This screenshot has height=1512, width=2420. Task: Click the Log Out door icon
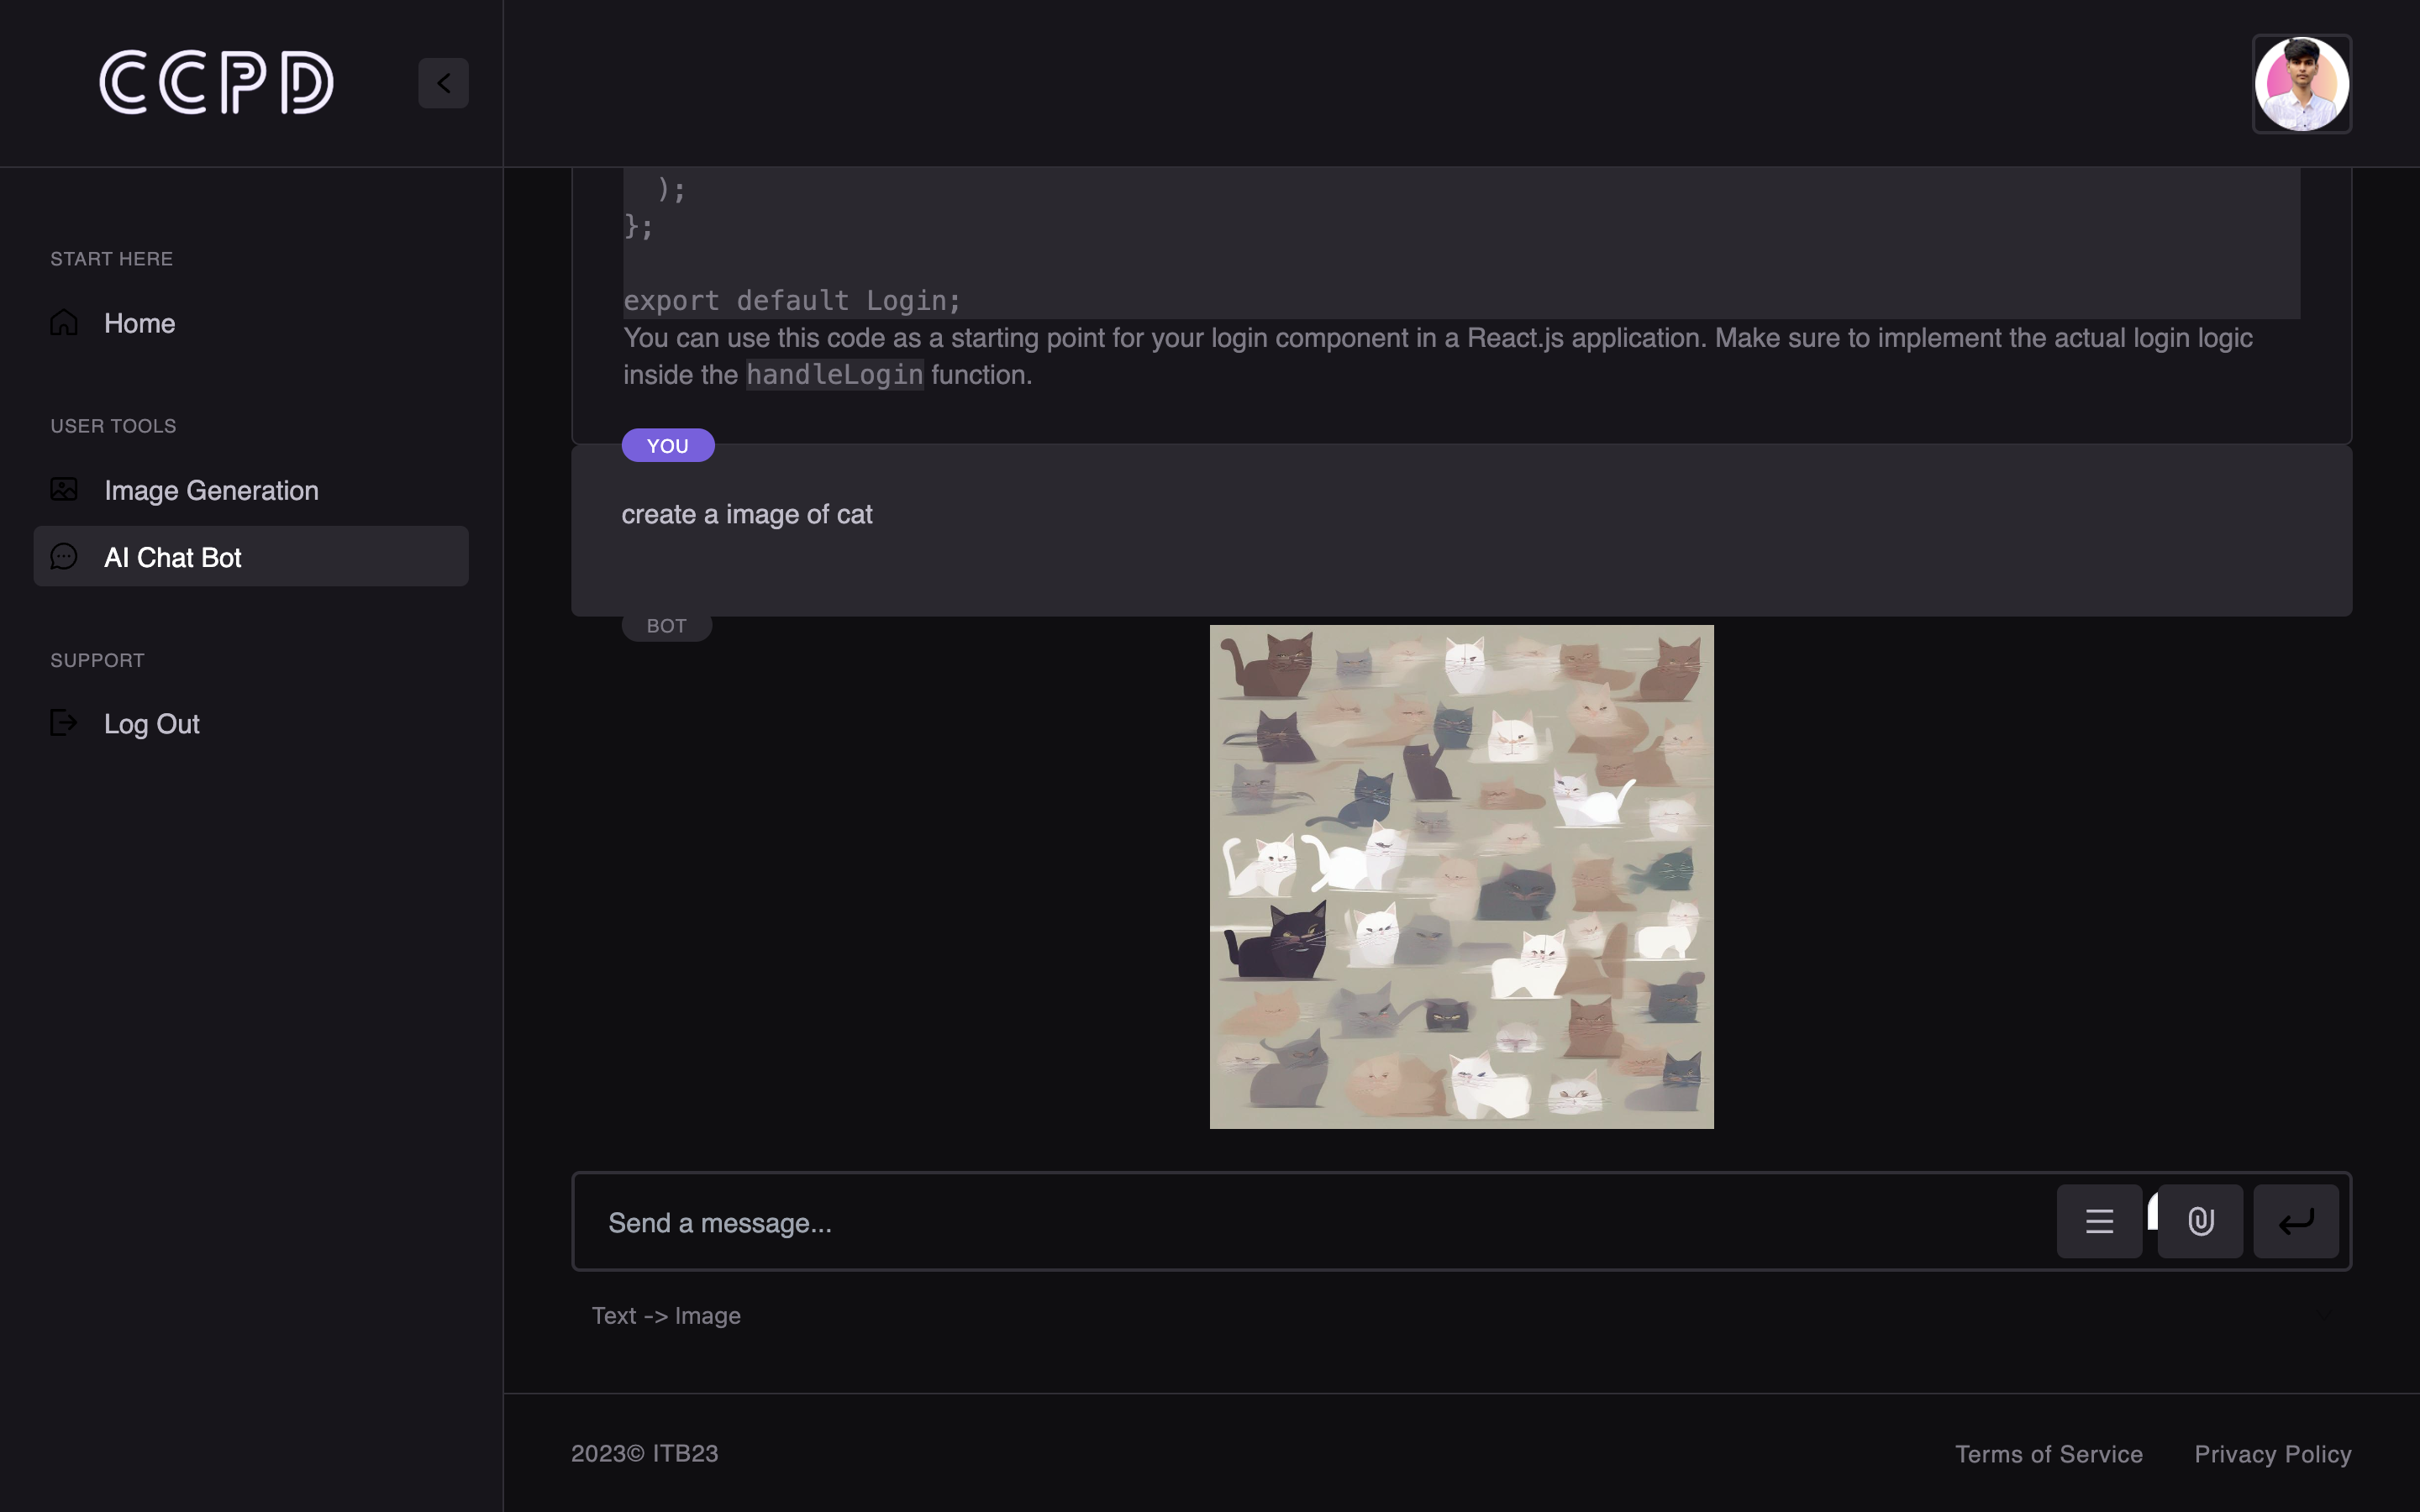click(64, 723)
